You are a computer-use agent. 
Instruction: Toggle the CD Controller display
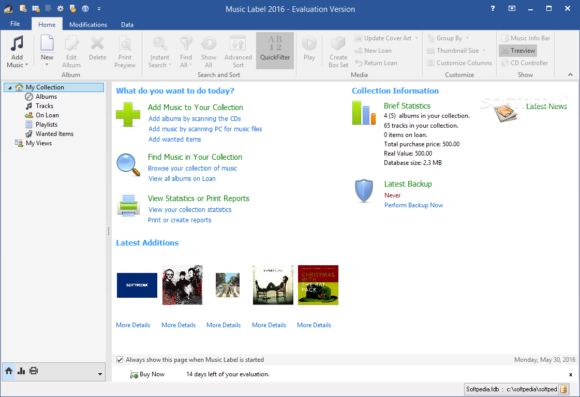click(525, 63)
